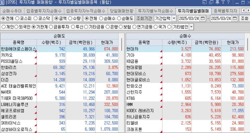Click the red corner marker on 셀트리온 row
The height and width of the screenshot is (133, 250).
[35, 119]
